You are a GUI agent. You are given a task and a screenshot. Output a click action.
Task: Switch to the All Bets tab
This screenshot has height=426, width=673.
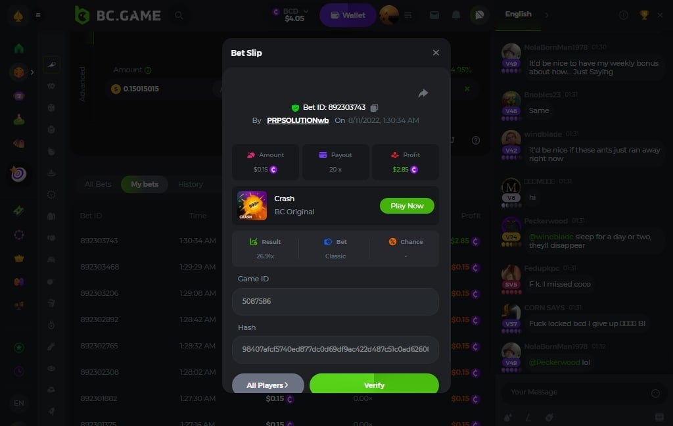98,184
